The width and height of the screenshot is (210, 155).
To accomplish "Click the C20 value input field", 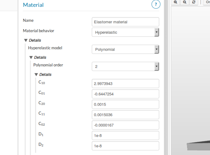I will pyautogui.click(x=125, y=104).
